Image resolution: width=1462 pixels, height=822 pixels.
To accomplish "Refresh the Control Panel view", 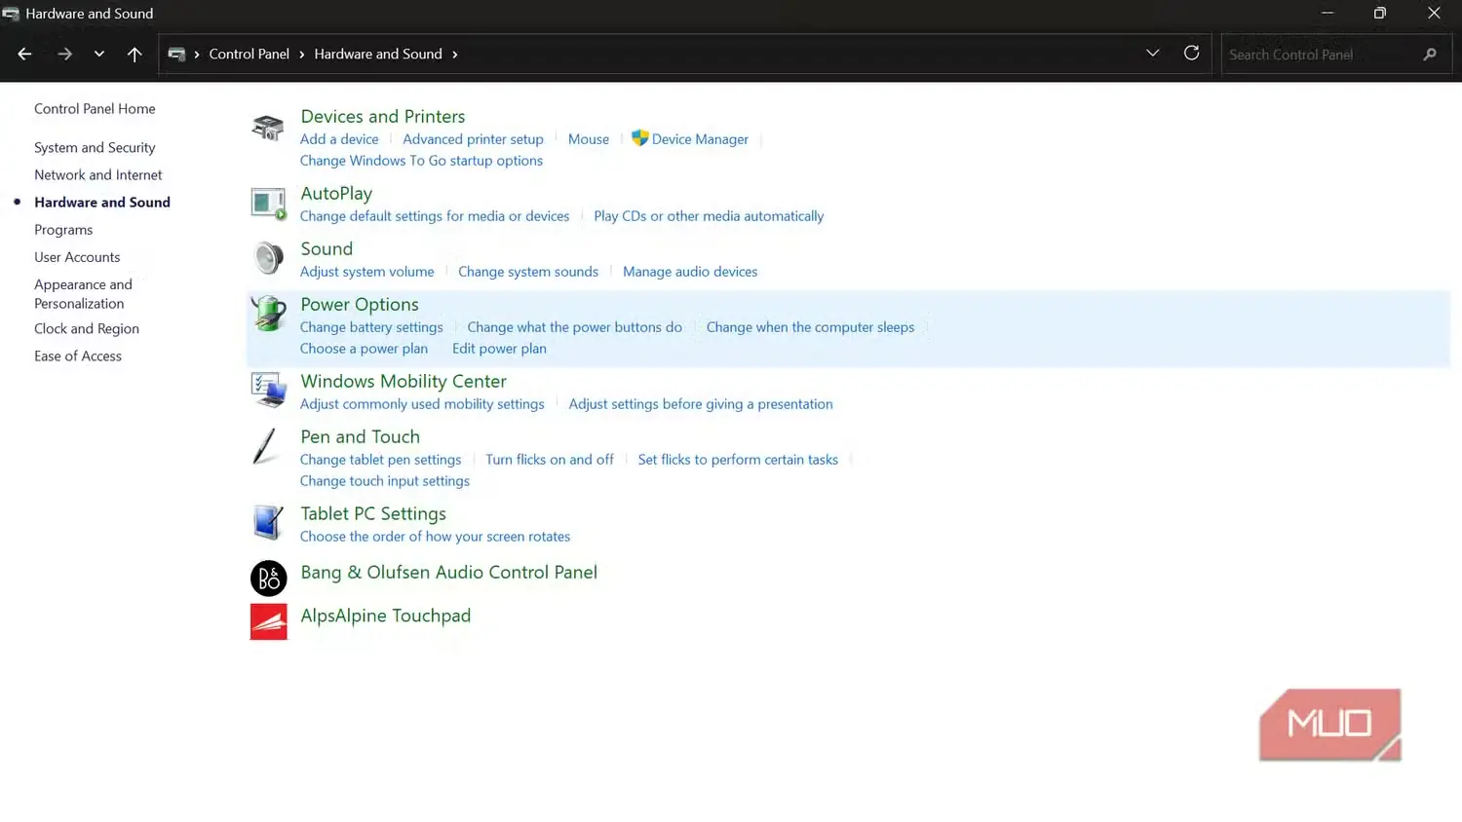I will point(1191,54).
